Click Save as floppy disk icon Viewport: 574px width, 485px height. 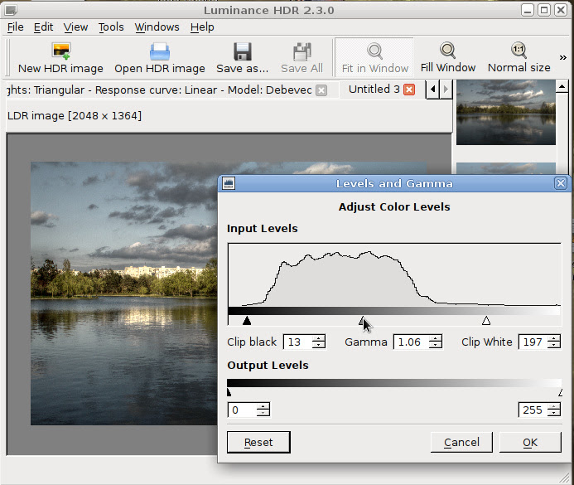[x=243, y=51]
